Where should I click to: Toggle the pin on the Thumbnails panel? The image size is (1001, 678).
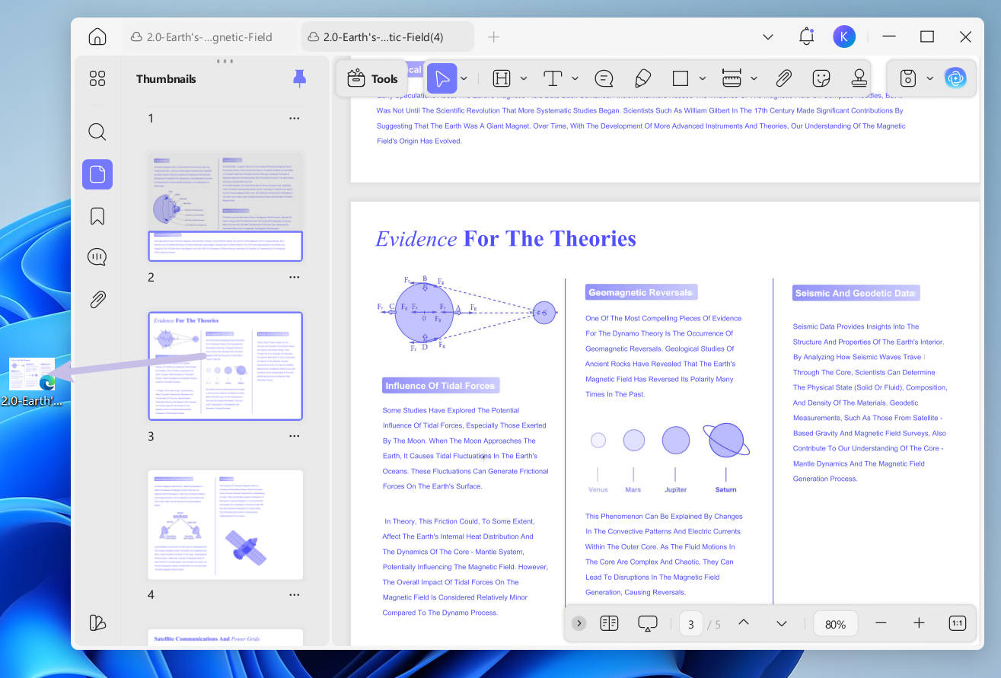click(300, 78)
